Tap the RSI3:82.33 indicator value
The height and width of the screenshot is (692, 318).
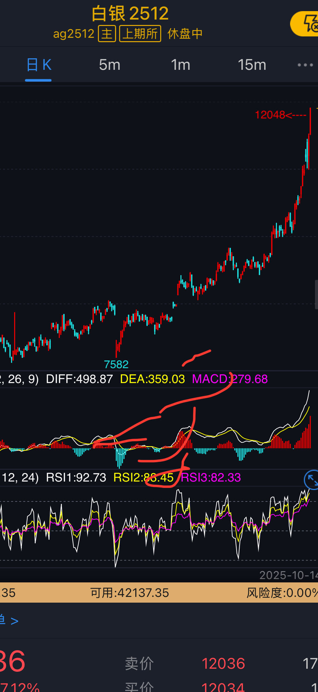tap(211, 478)
